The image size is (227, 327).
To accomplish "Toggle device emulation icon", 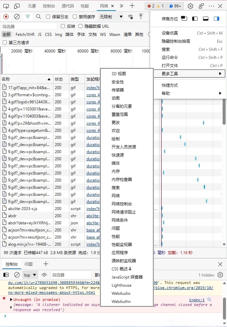I will click(17, 6).
